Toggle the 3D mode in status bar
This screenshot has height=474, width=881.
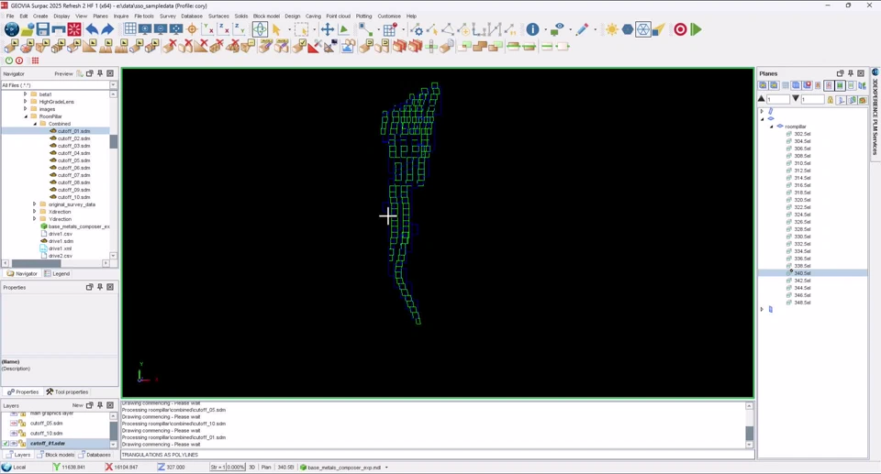pyautogui.click(x=252, y=468)
